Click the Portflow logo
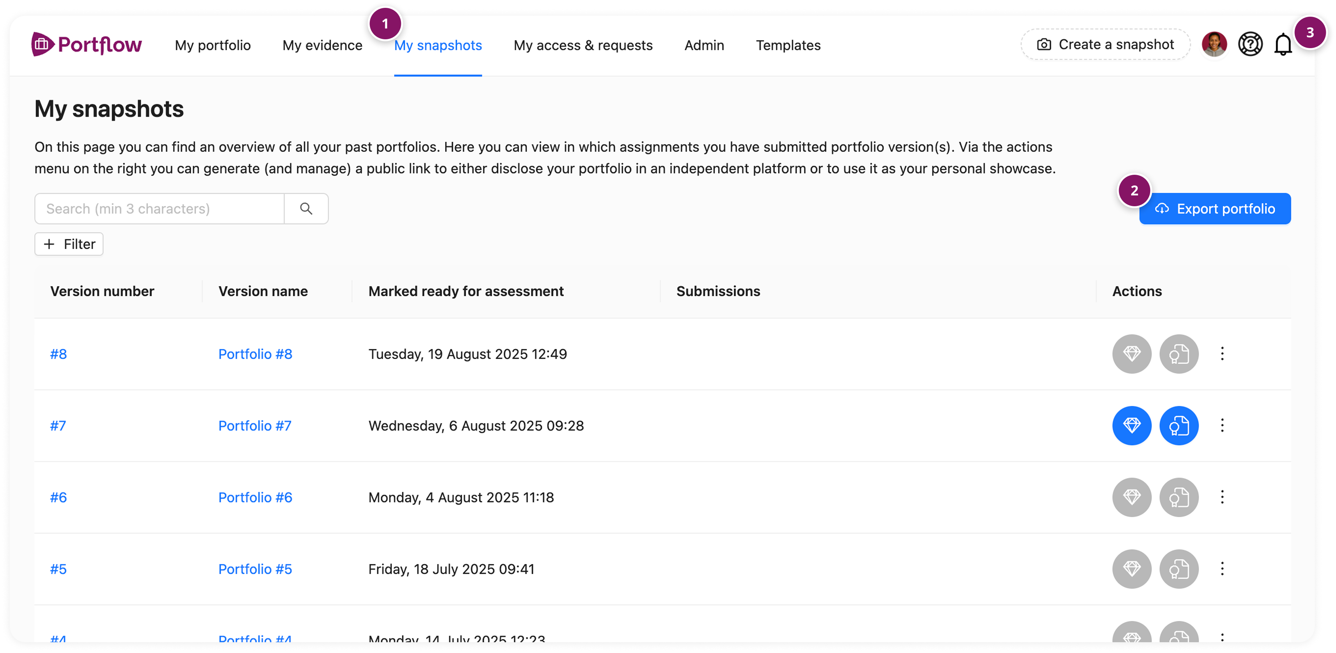Viewport: 1336px width, 653px height. (87, 45)
